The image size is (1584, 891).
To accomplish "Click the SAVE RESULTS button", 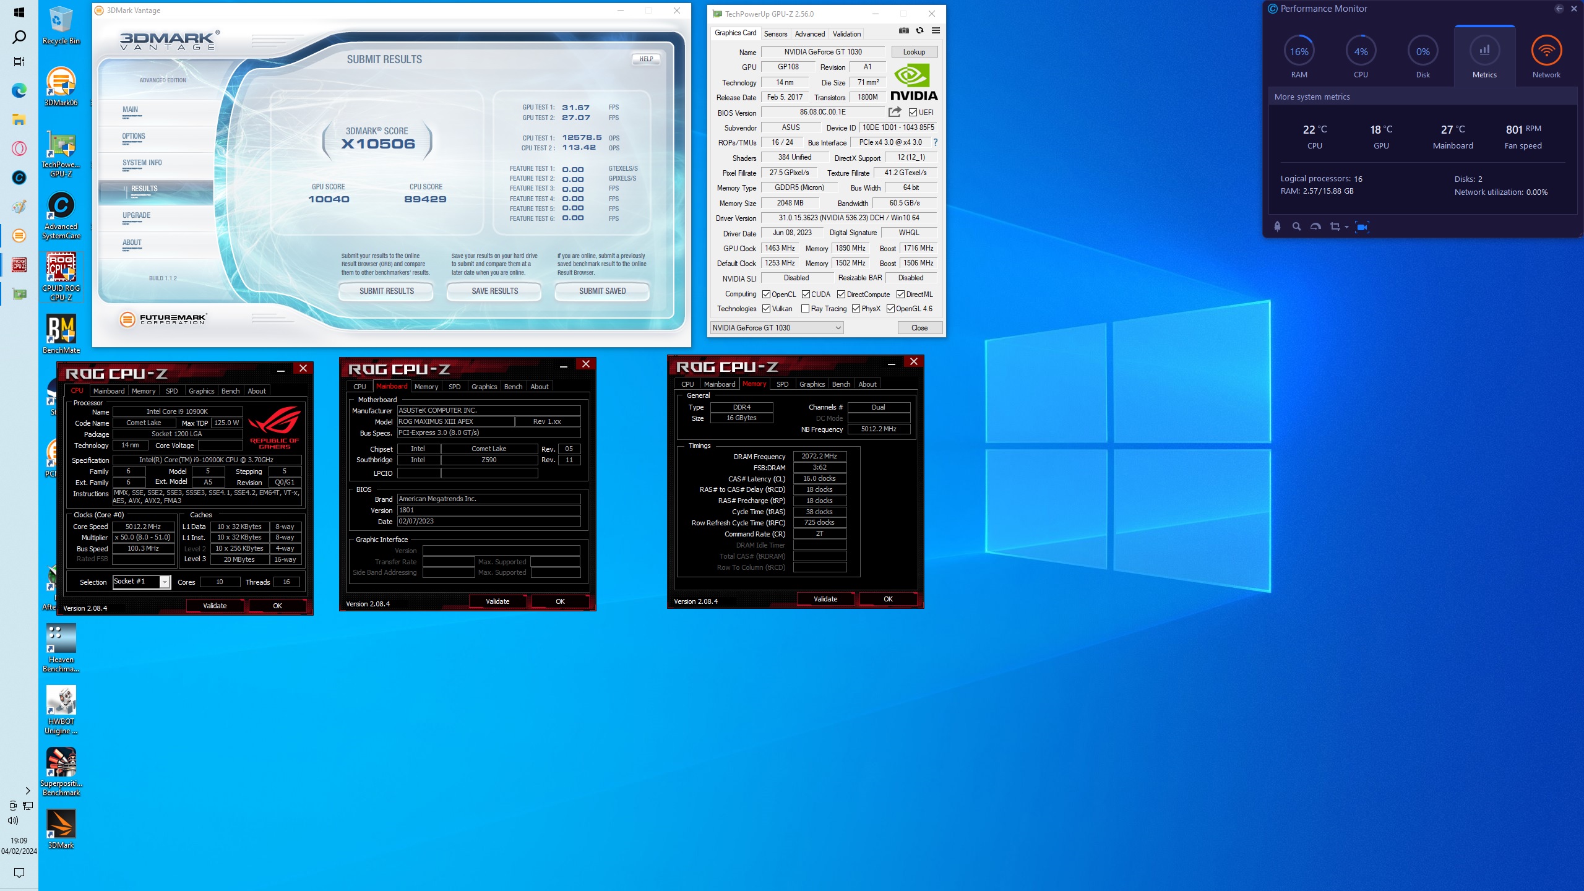I will tap(495, 291).
